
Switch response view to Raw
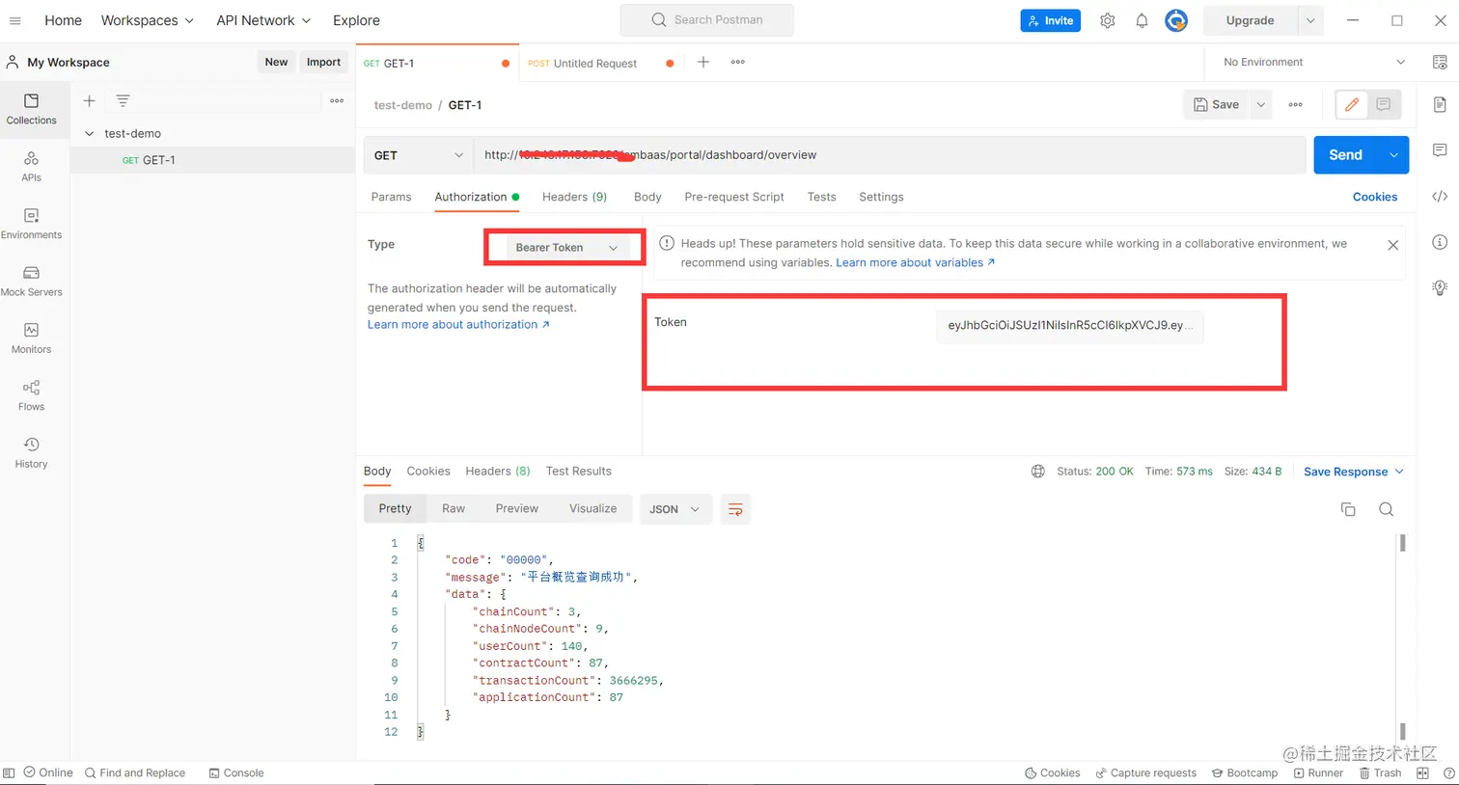454,508
